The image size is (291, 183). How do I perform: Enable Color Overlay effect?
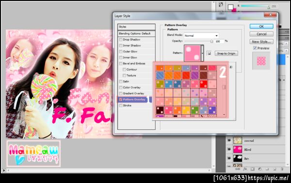[121, 88]
